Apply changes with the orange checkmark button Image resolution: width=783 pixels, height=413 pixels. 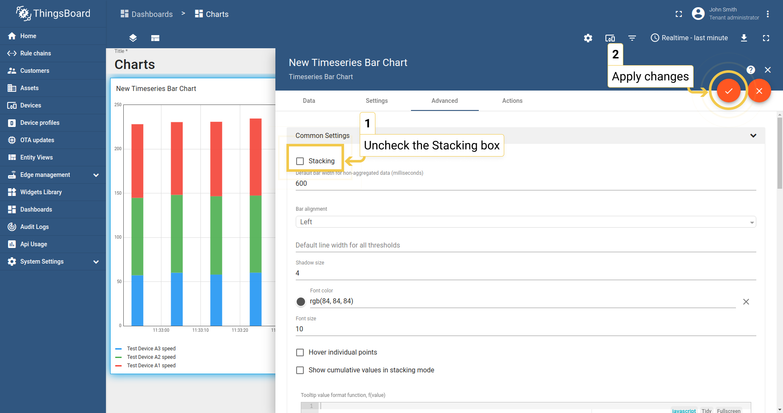tap(728, 91)
